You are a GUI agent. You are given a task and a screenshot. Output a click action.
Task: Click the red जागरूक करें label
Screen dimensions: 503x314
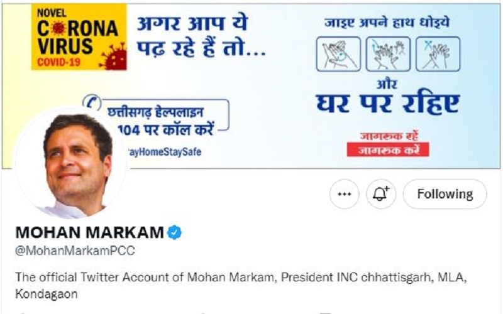(387, 149)
